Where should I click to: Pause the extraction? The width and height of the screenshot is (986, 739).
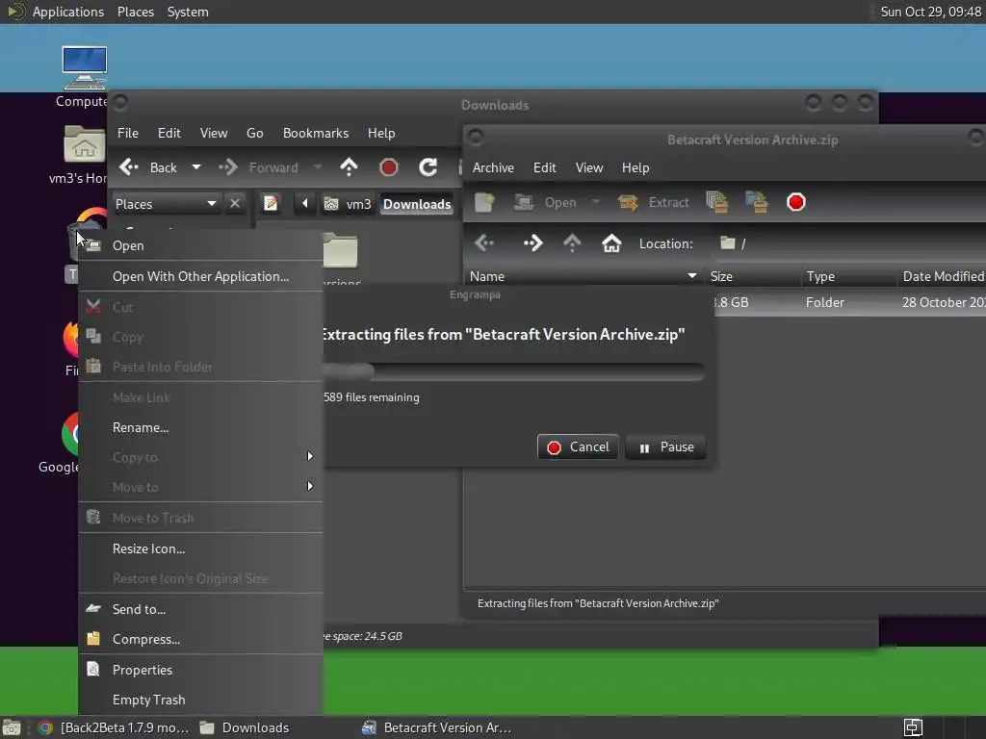point(666,446)
